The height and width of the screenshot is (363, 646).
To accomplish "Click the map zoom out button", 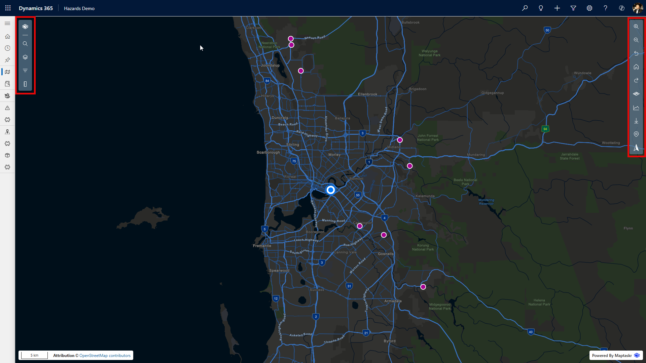I will click(636, 40).
